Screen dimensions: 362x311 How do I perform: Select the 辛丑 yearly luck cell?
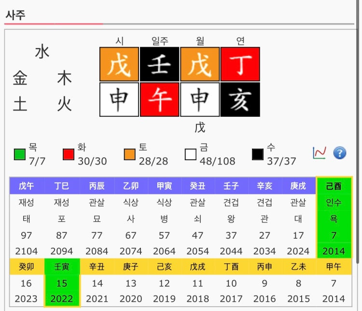[97, 267]
